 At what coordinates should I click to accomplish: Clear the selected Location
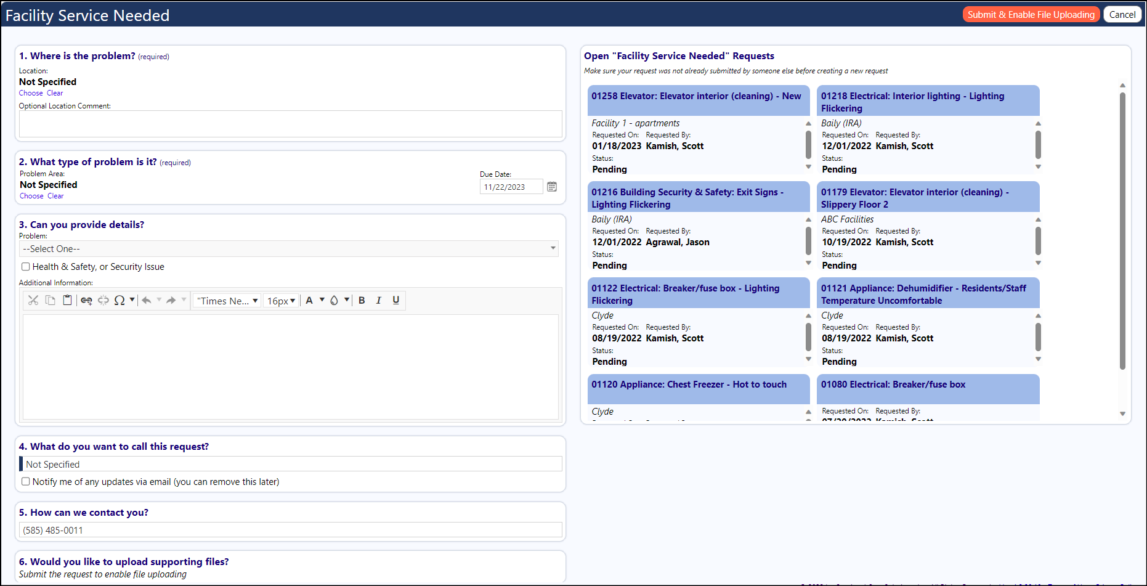[55, 93]
